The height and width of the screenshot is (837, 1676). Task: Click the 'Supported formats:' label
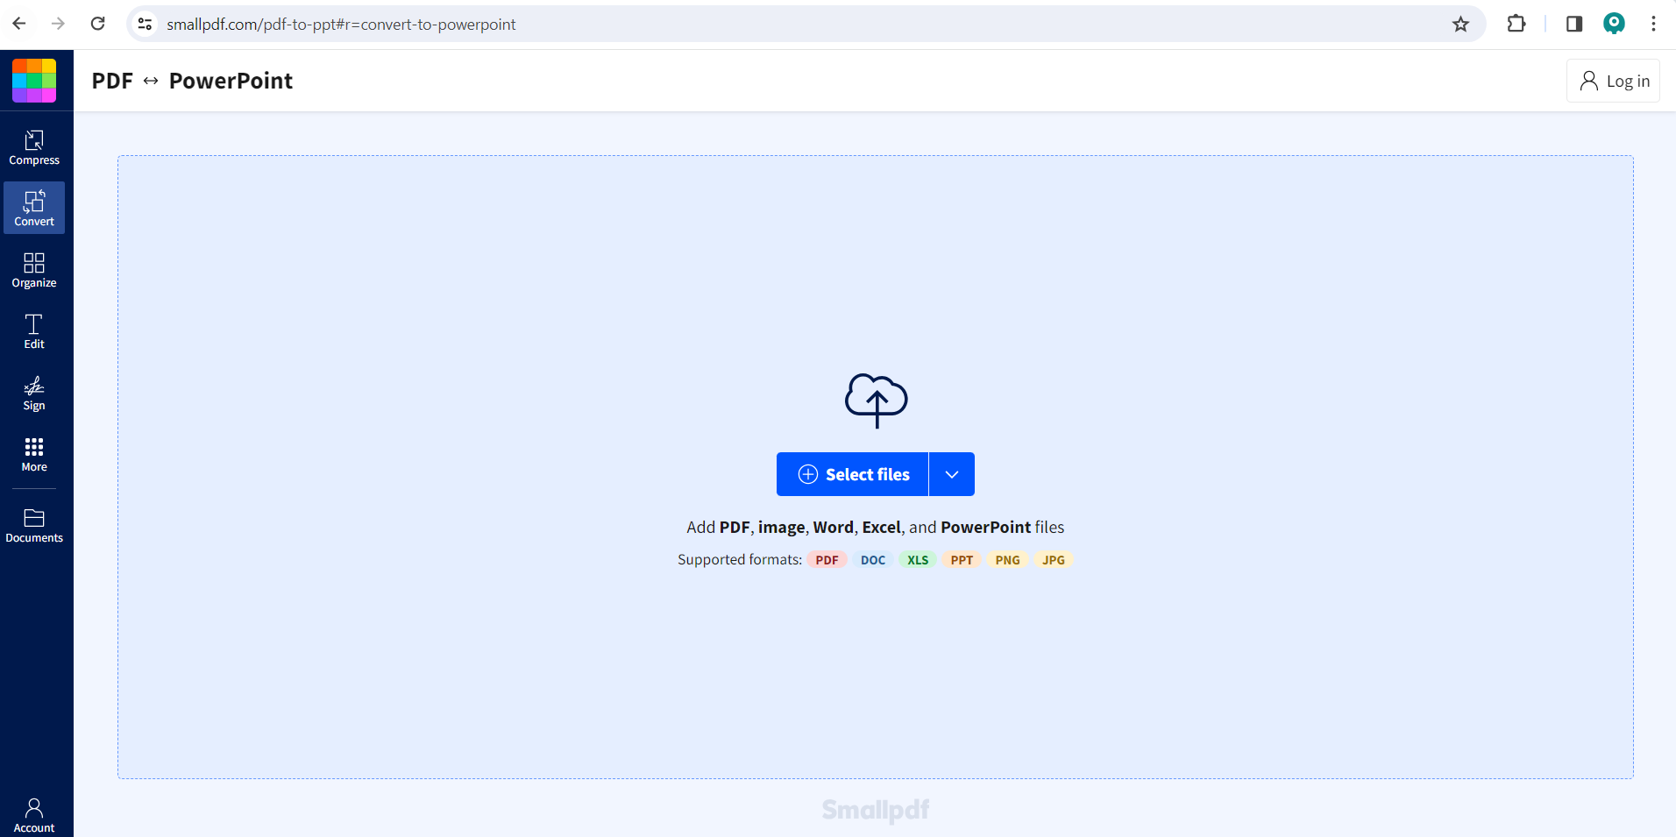(x=740, y=559)
